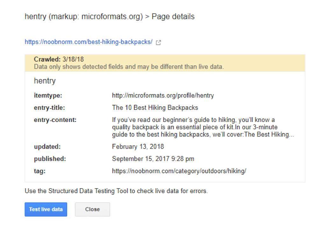Viewport: 331px width, 229px height.
Task: Click the updated date February 13, 2018
Action: [x=138, y=147]
